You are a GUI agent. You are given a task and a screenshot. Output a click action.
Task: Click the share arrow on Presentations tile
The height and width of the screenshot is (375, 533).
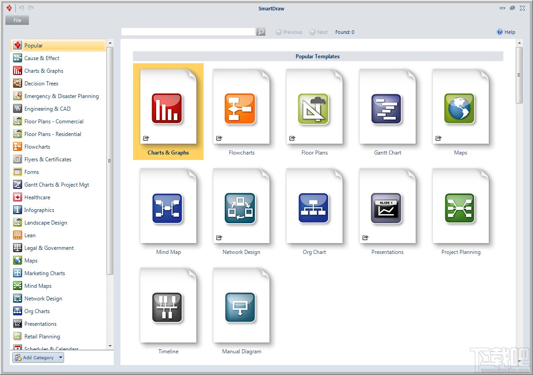[x=366, y=238]
